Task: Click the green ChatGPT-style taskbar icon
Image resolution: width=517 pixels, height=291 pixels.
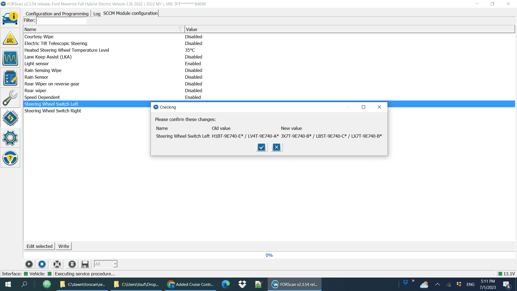Action: pos(47,284)
